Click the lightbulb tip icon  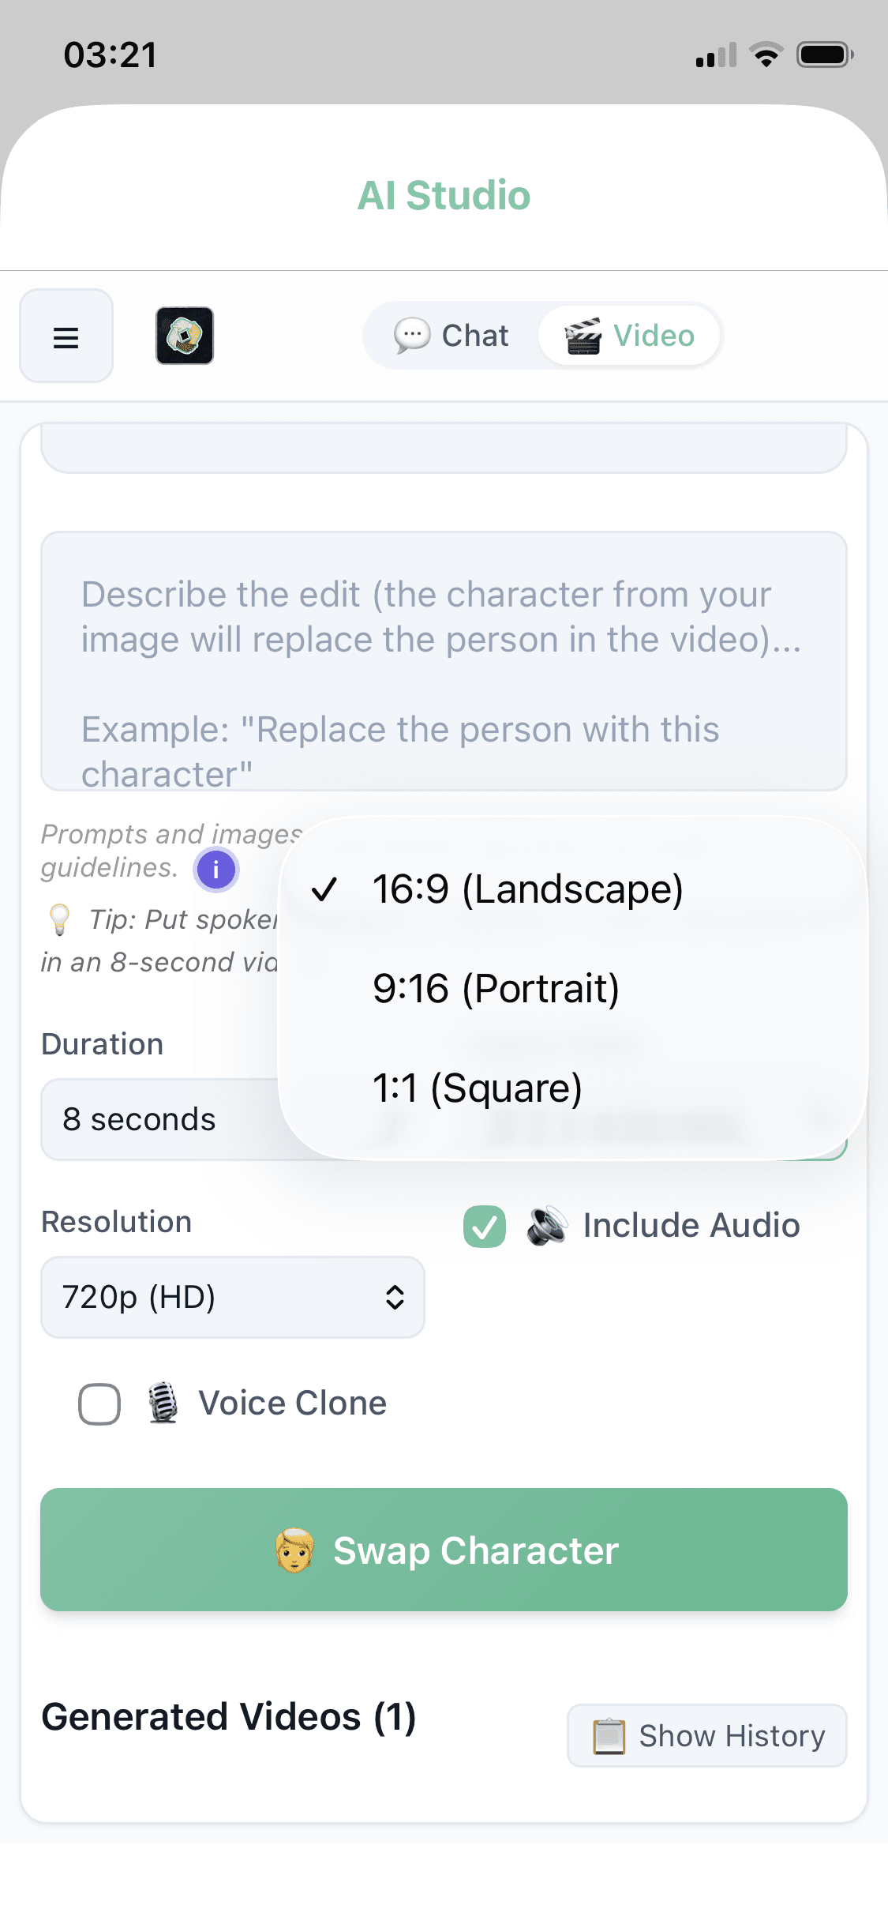(60, 919)
